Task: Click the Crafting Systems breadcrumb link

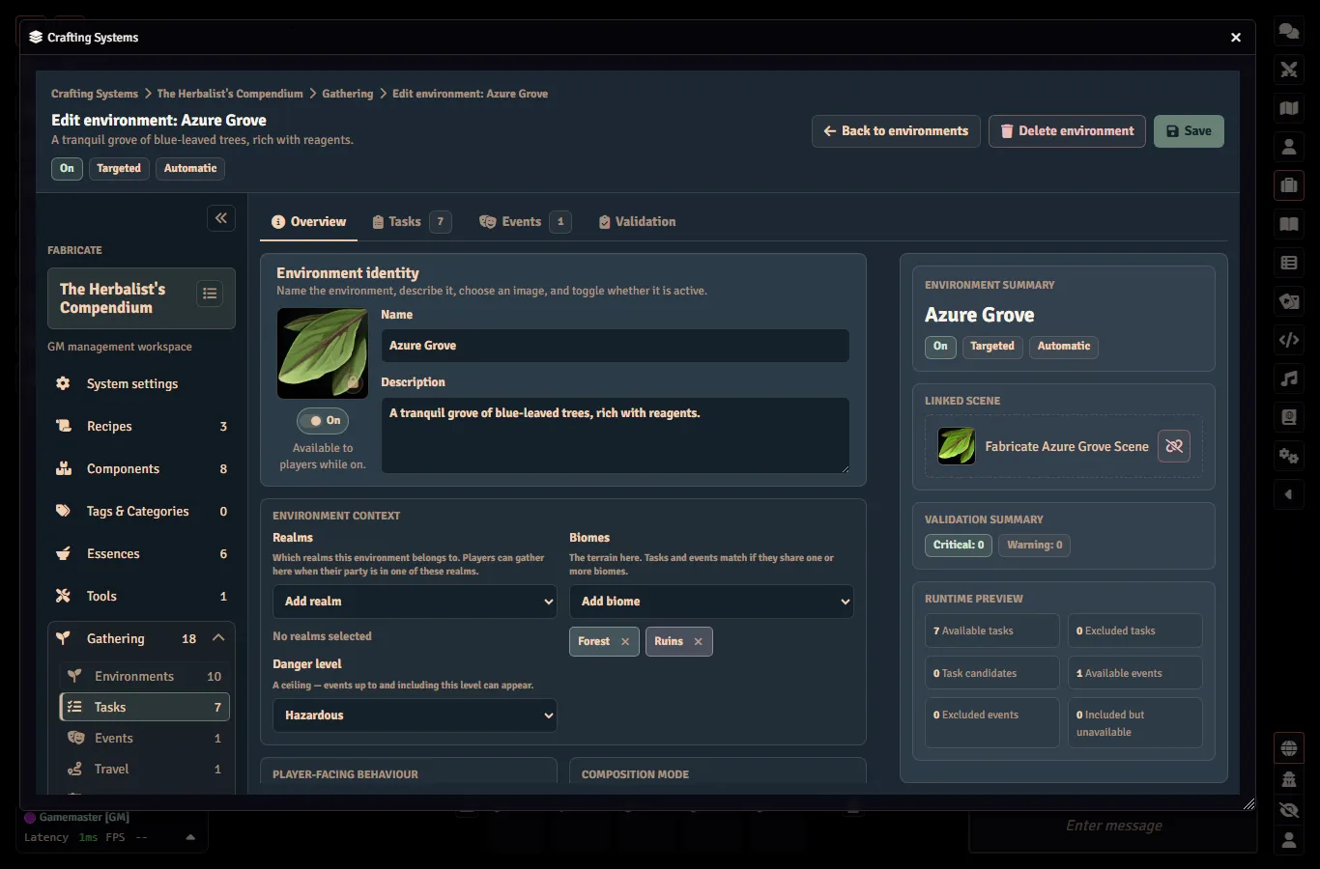Action: click(95, 94)
